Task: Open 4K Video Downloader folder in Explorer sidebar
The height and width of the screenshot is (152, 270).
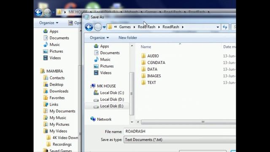Action: pos(62,138)
